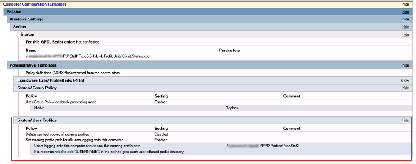Hide the Windows Settings section
This screenshot has width=416, height=164.
tap(405, 19)
